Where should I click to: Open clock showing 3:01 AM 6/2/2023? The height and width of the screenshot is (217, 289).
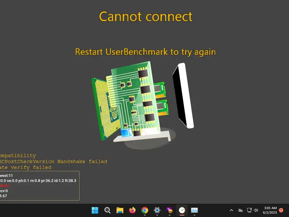point(270,210)
